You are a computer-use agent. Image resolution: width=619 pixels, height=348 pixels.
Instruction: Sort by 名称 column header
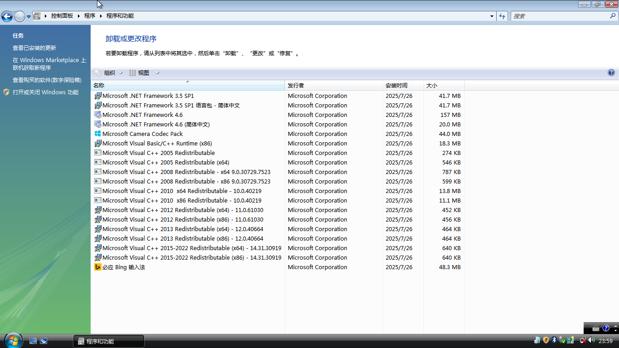pyautogui.click(x=188, y=85)
